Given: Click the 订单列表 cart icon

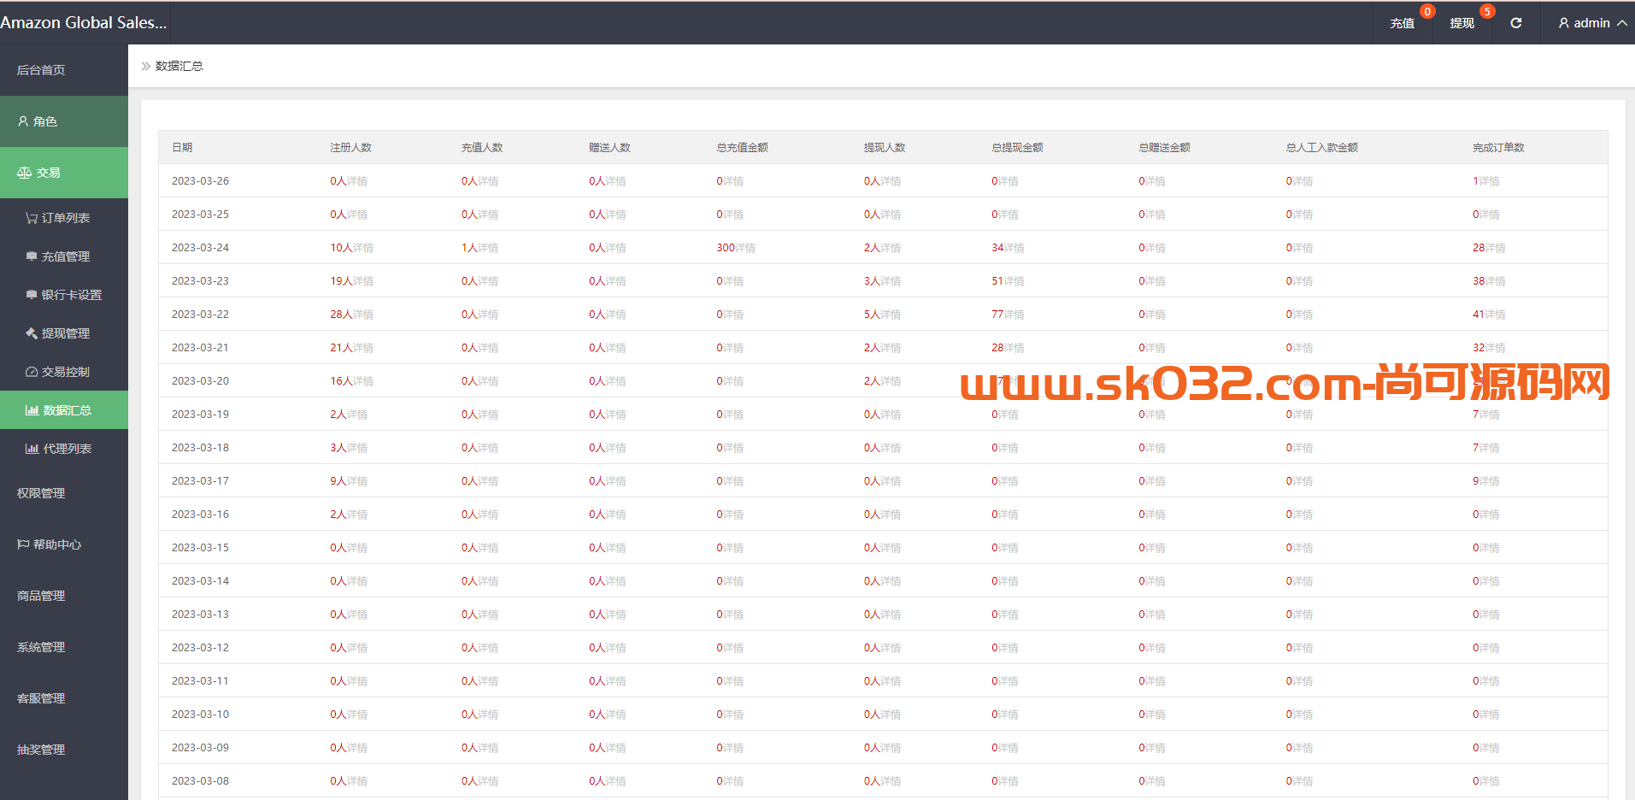Looking at the screenshot, I should click(32, 218).
